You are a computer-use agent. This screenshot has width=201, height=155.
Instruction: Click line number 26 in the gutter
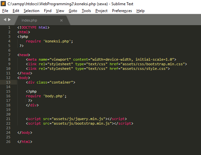tap(8, 142)
